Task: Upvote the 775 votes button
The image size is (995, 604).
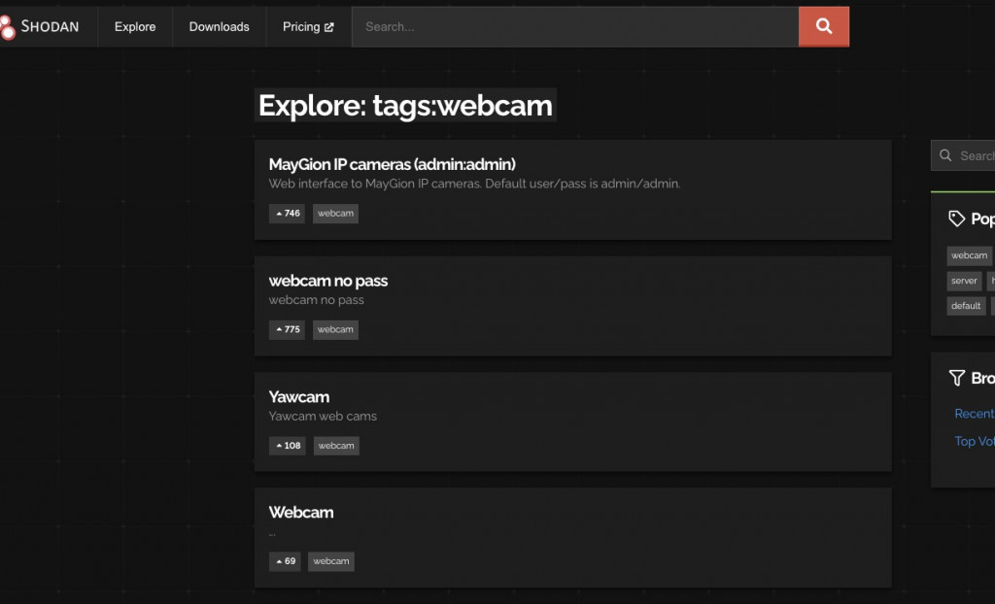Action: 287,330
